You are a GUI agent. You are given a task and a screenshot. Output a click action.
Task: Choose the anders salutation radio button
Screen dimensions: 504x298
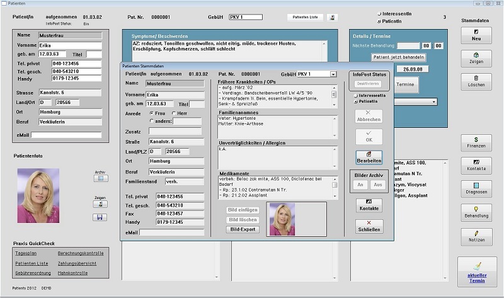pos(151,121)
